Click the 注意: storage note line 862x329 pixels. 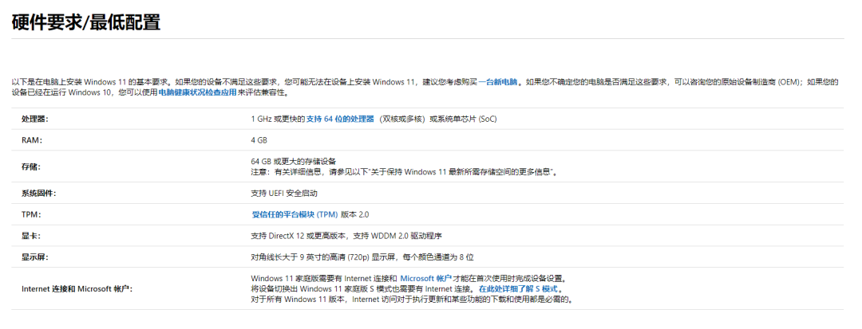[x=405, y=172]
